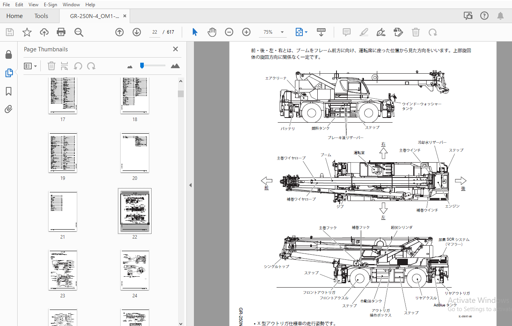Click the toolbar trash delete icon
Viewport: 512px width, 326px height.
pos(416,32)
